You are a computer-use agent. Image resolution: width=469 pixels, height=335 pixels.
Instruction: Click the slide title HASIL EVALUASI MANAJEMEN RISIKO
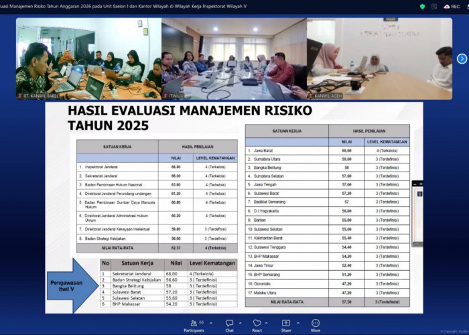190,111
